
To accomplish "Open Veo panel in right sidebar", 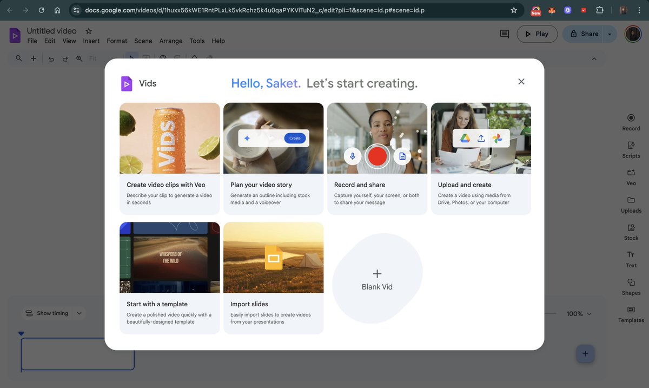I will click(631, 177).
